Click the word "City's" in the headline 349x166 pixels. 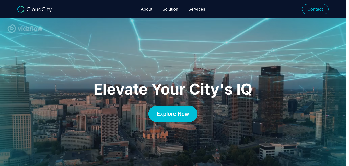click(x=211, y=90)
